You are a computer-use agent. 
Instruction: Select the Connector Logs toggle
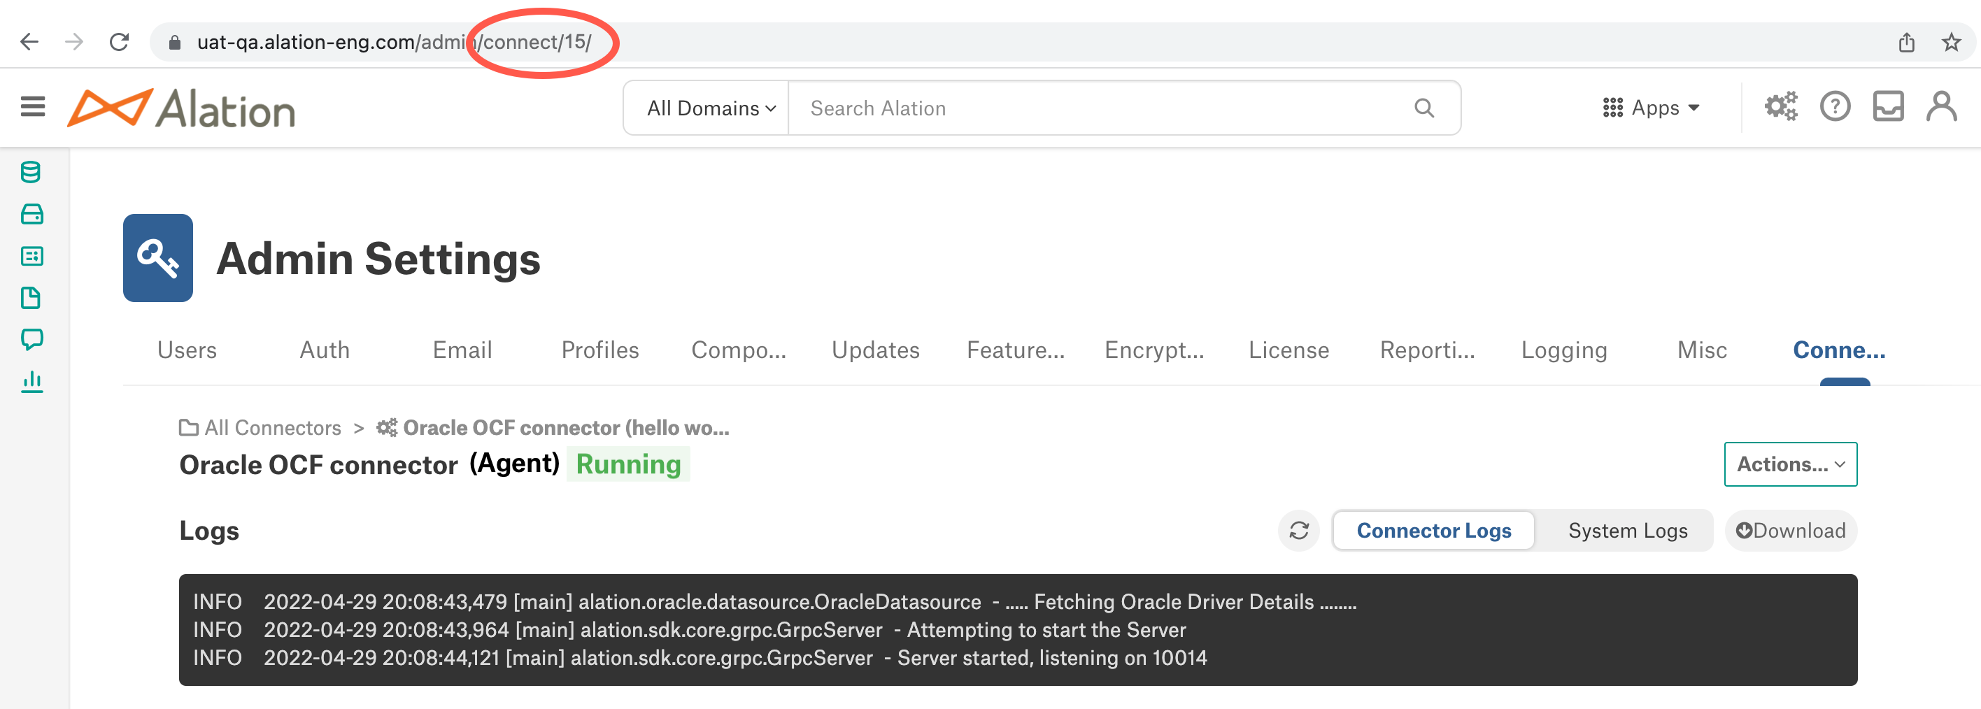[x=1433, y=531]
